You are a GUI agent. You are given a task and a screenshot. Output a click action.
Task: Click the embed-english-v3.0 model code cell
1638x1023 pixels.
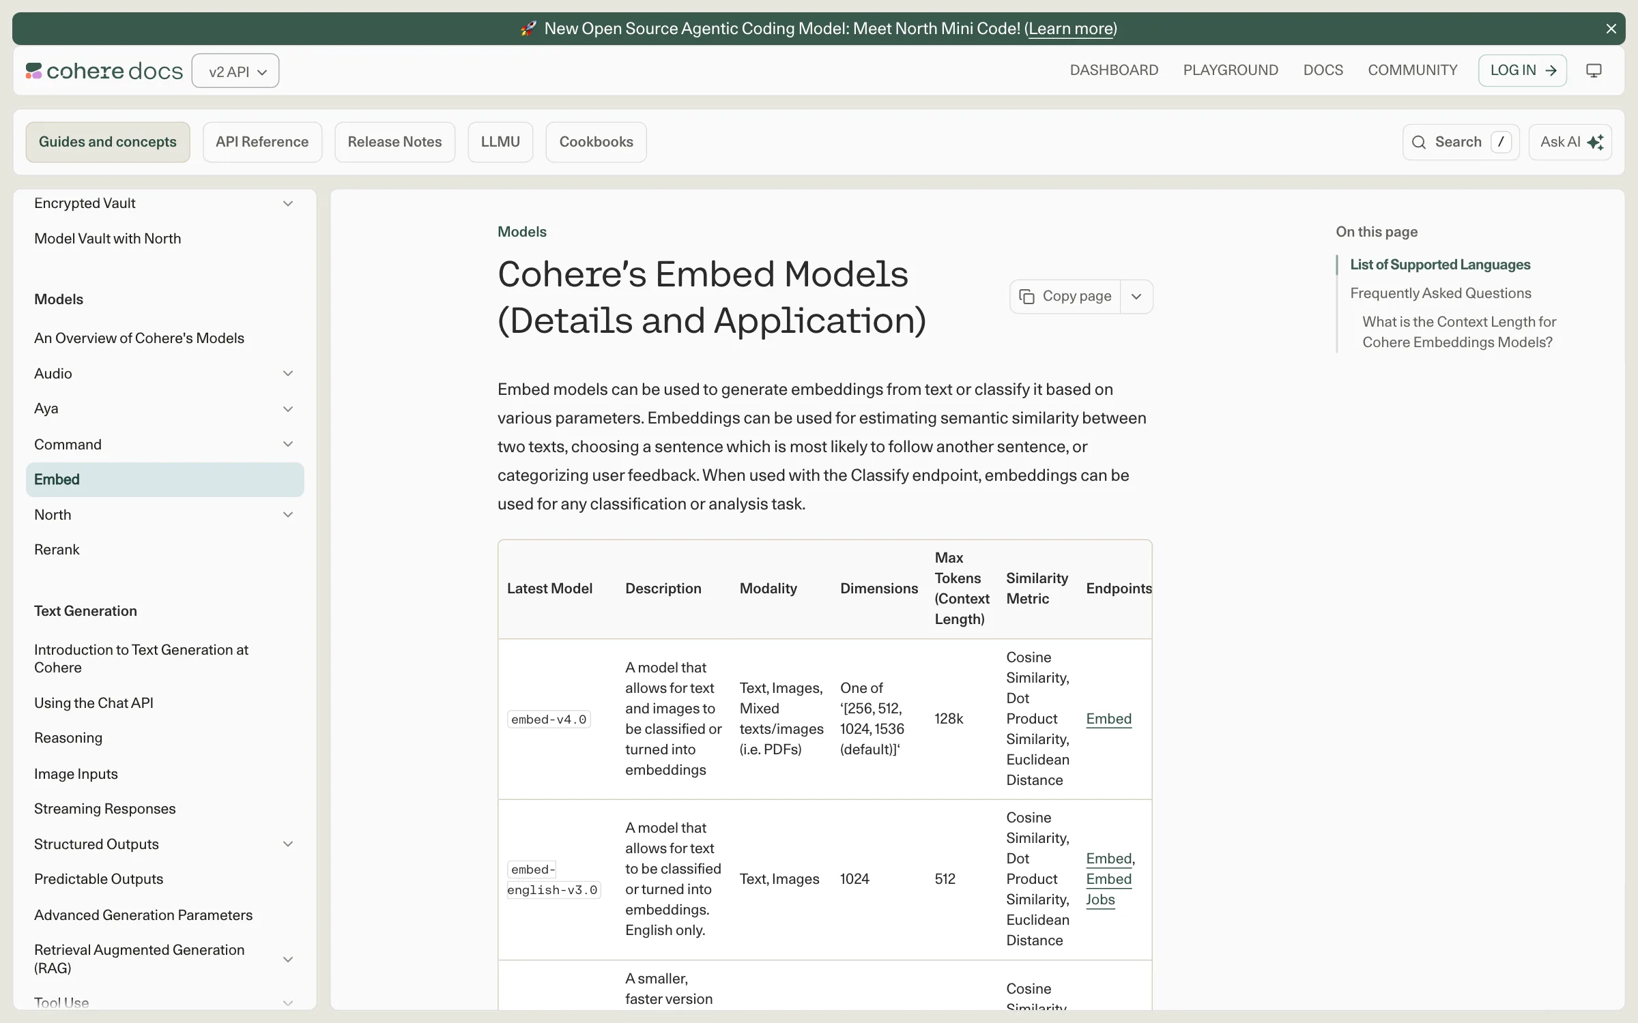click(x=554, y=880)
